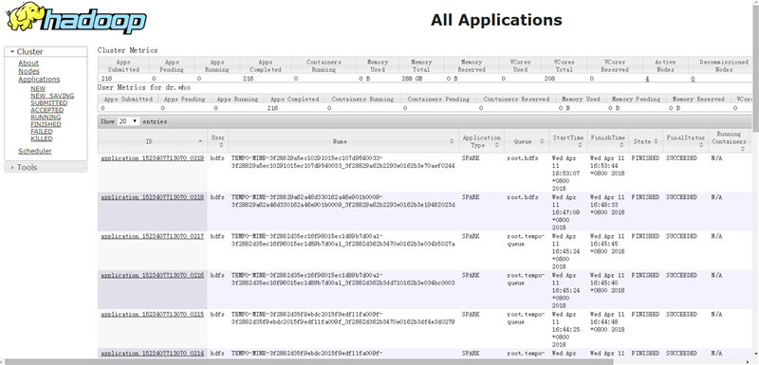Open the Show entries dropdown
Screen dimensions: 759x365
click(128, 121)
